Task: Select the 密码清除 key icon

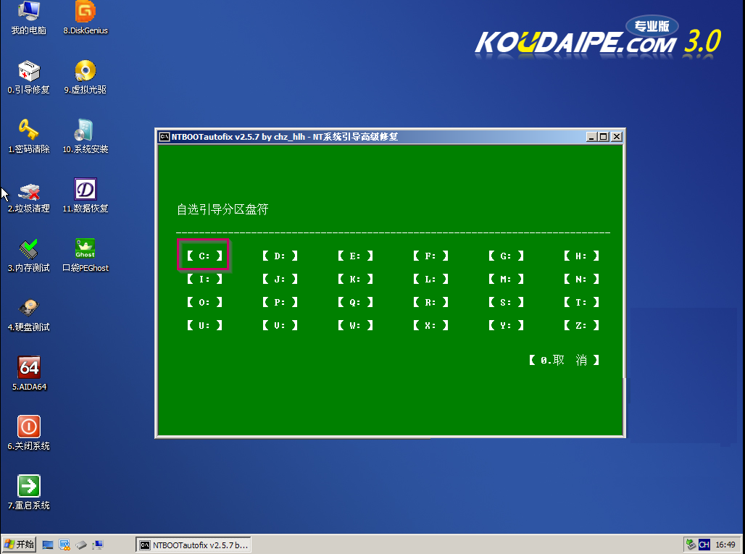Action: click(x=29, y=130)
